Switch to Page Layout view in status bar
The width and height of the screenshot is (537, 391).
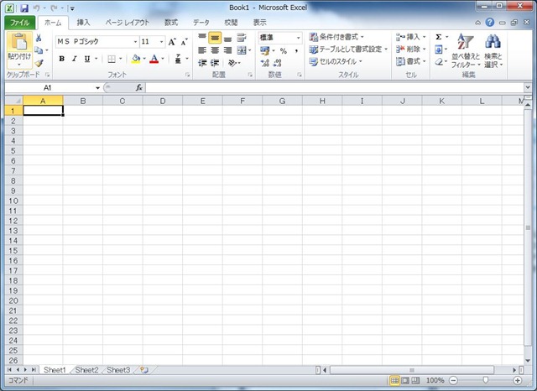tap(405, 380)
